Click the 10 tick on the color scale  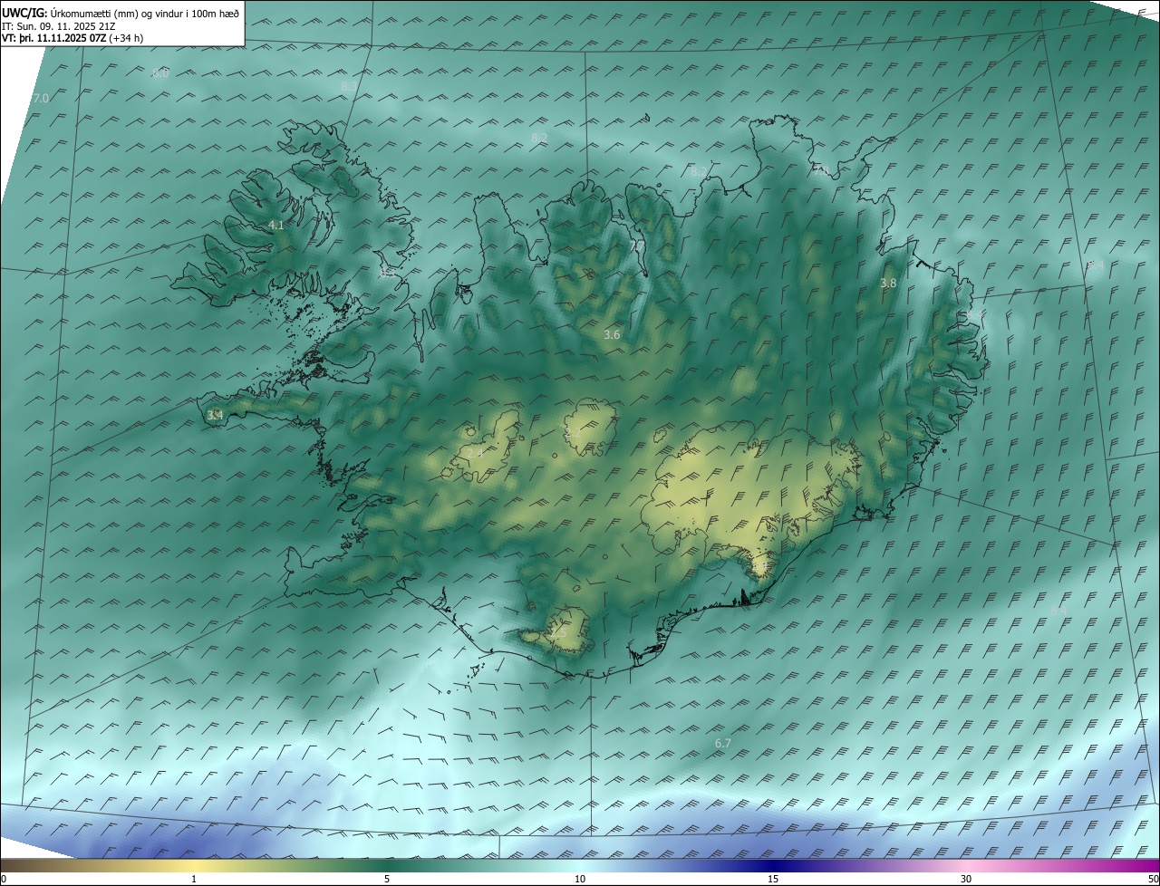tap(580, 880)
